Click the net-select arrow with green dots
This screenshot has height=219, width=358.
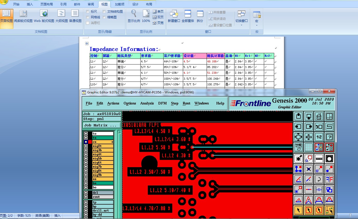point(329,210)
